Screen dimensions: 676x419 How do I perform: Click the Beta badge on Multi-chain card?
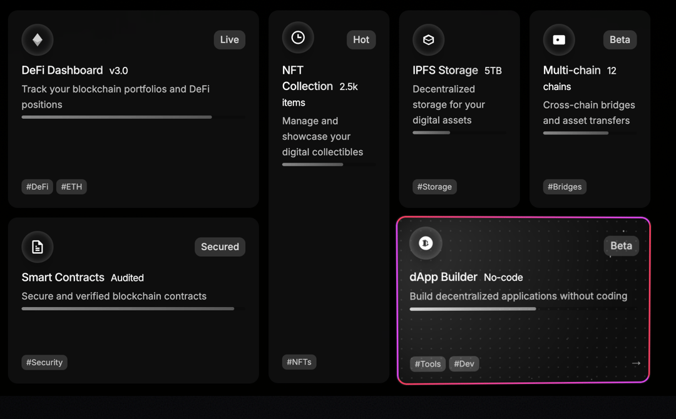pos(620,39)
